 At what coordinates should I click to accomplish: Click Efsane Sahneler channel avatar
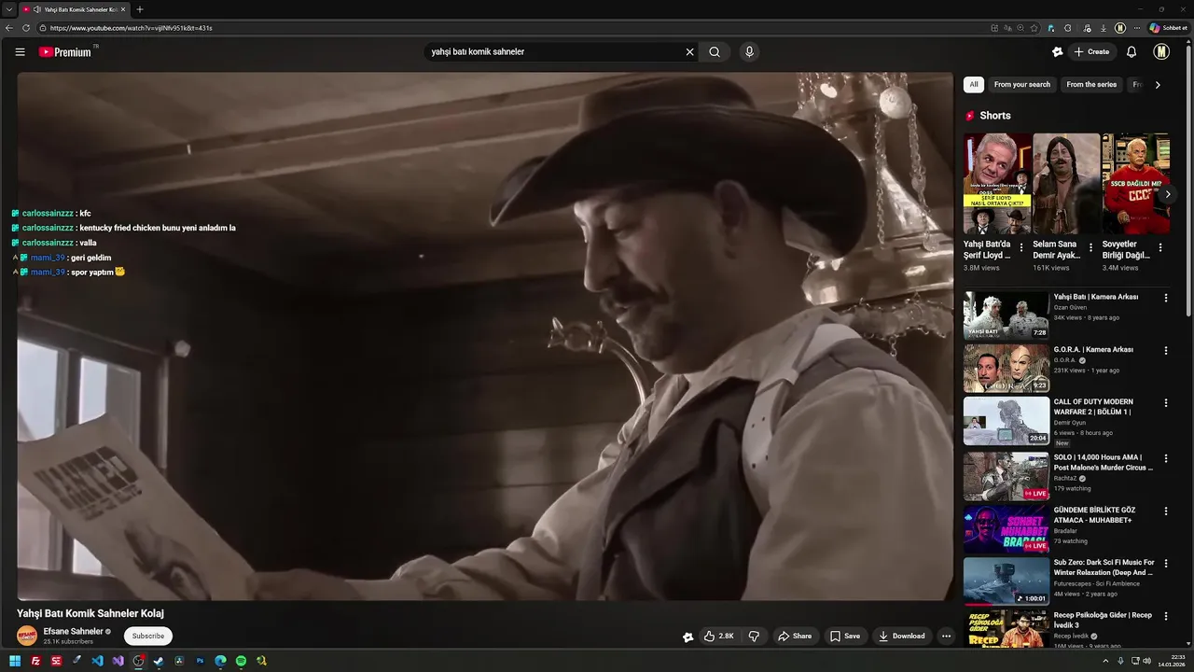click(x=27, y=636)
